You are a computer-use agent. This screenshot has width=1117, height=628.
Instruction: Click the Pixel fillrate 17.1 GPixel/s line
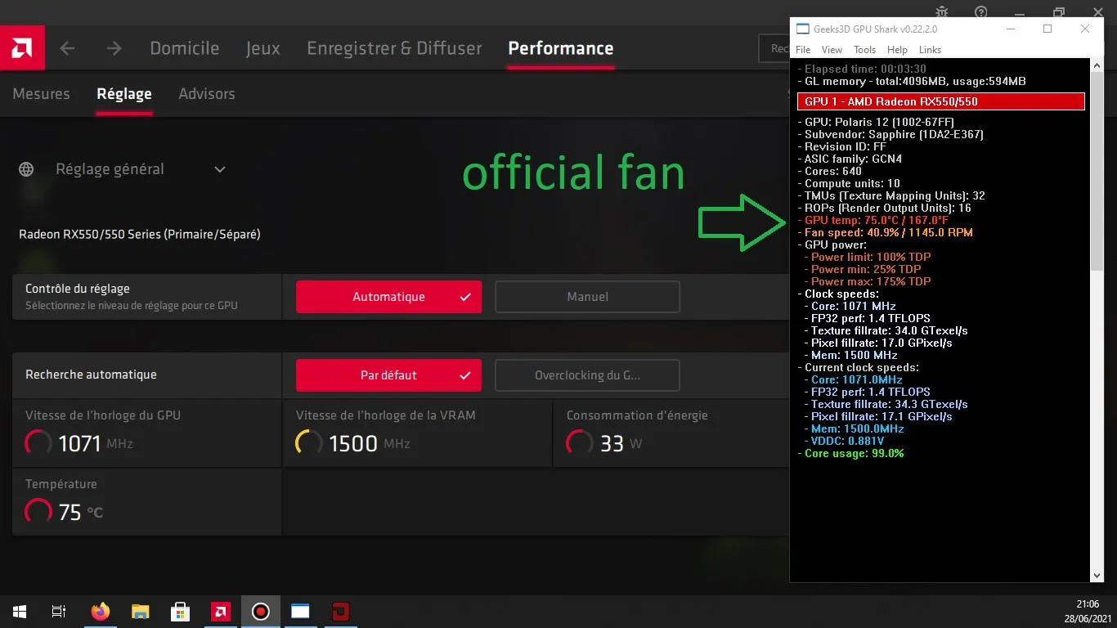[x=878, y=416]
